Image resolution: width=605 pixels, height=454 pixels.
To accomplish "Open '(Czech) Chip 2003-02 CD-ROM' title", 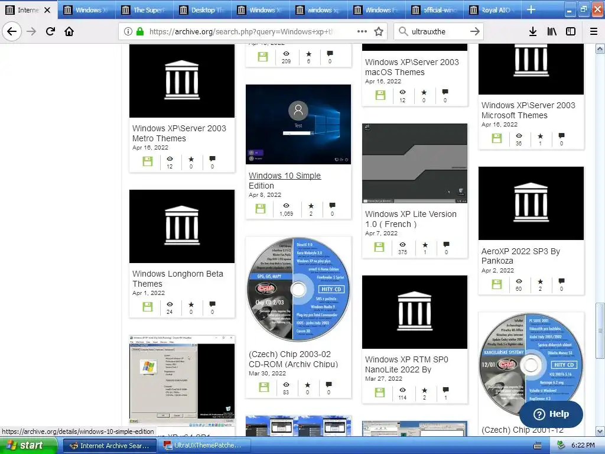I will click(293, 359).
